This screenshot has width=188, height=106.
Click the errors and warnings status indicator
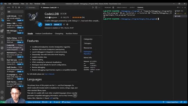click(x=45, y=102)
